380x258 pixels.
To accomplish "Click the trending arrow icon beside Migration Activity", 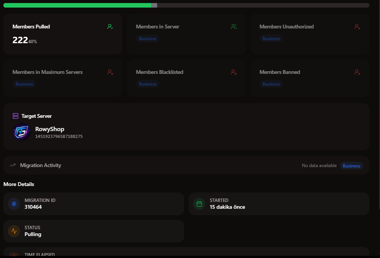I will tap(13, 165).
